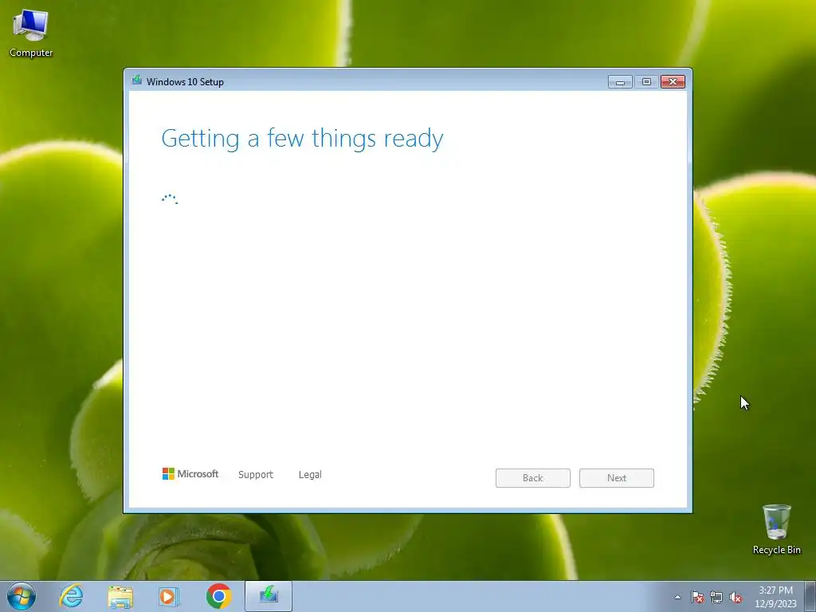Click the Microsoft logo

(190, 473)
